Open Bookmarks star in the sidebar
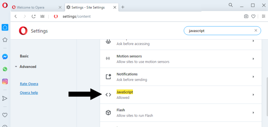The image size is (268, 127). [x=5, y=40]
